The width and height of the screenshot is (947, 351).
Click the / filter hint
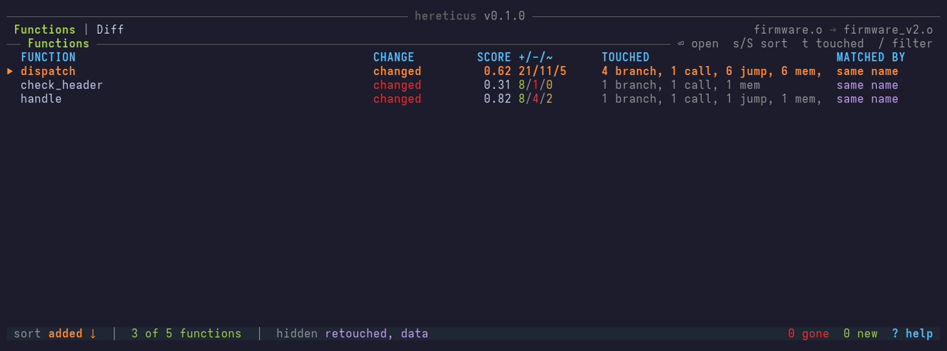[x=905, y=43]
